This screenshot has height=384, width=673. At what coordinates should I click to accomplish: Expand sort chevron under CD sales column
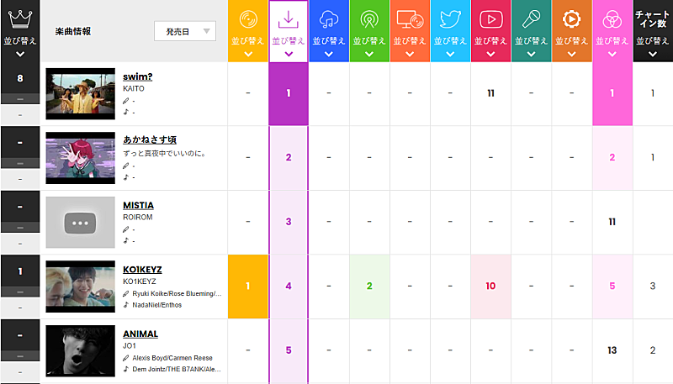pos(248,55)
